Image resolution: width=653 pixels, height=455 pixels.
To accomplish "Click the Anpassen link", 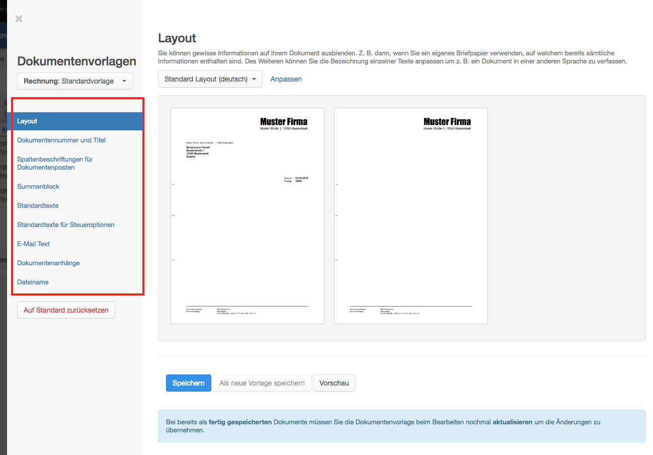I will (x=286, y=79).
